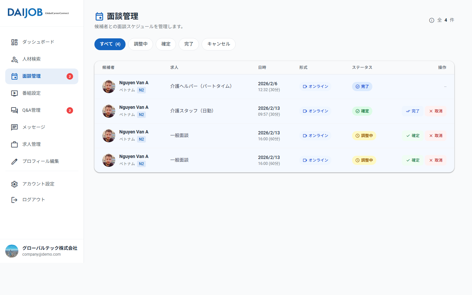
Task: Select the ログアウト icon at the sidebar bottom
Action: click(14, 200)
